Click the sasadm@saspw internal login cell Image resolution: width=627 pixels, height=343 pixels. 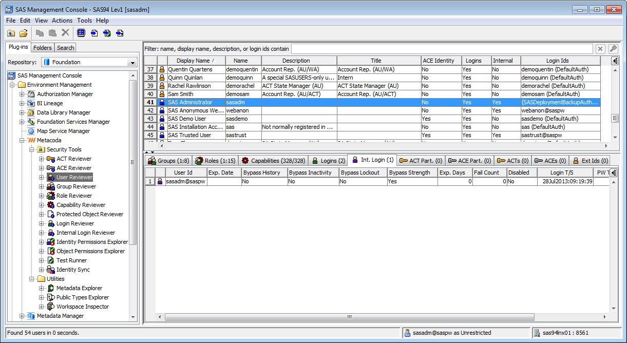point(186,181)
